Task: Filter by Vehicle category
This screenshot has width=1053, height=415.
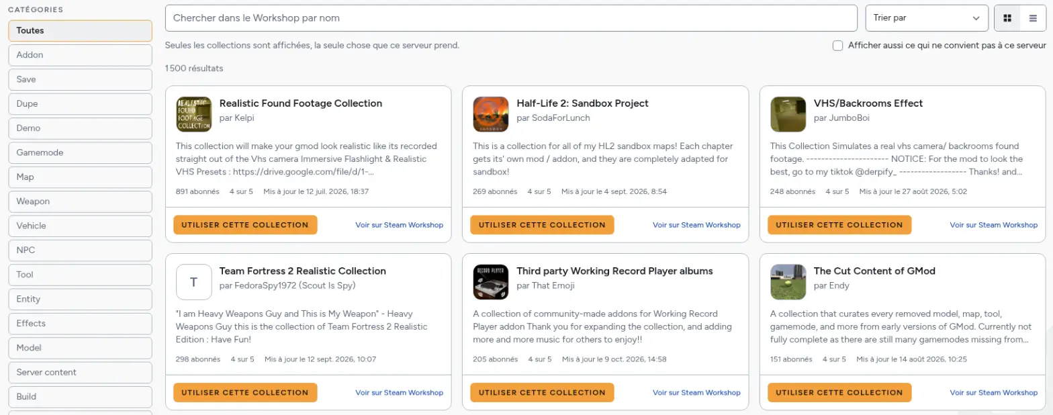Action: pyautogui.click(x=81, y=226)
